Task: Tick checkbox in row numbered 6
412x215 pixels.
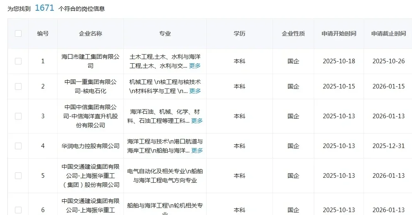Action: coord(18,210)
